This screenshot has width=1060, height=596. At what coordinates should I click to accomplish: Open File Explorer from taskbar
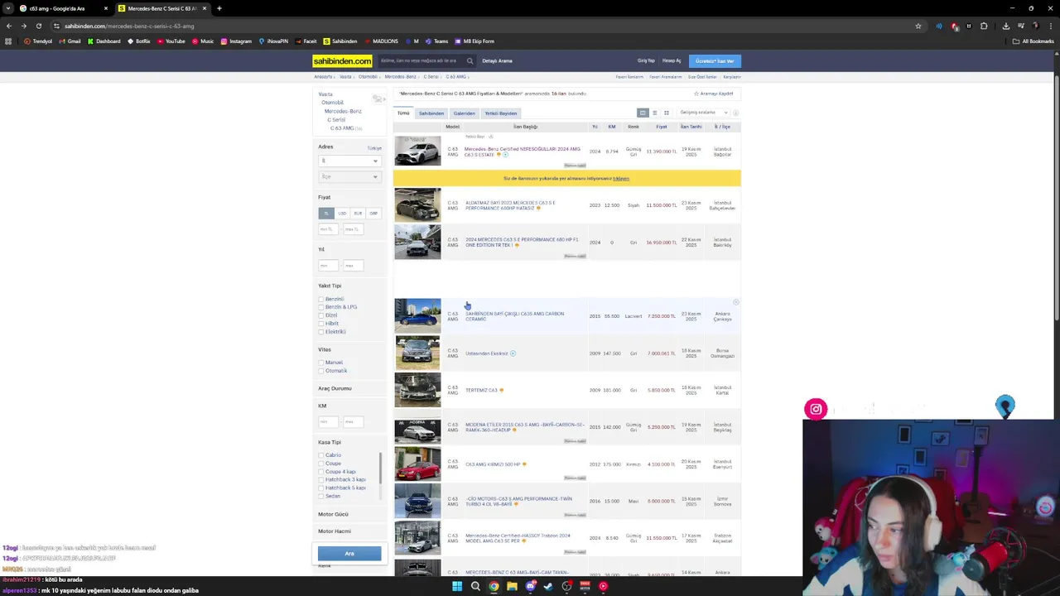512,586
